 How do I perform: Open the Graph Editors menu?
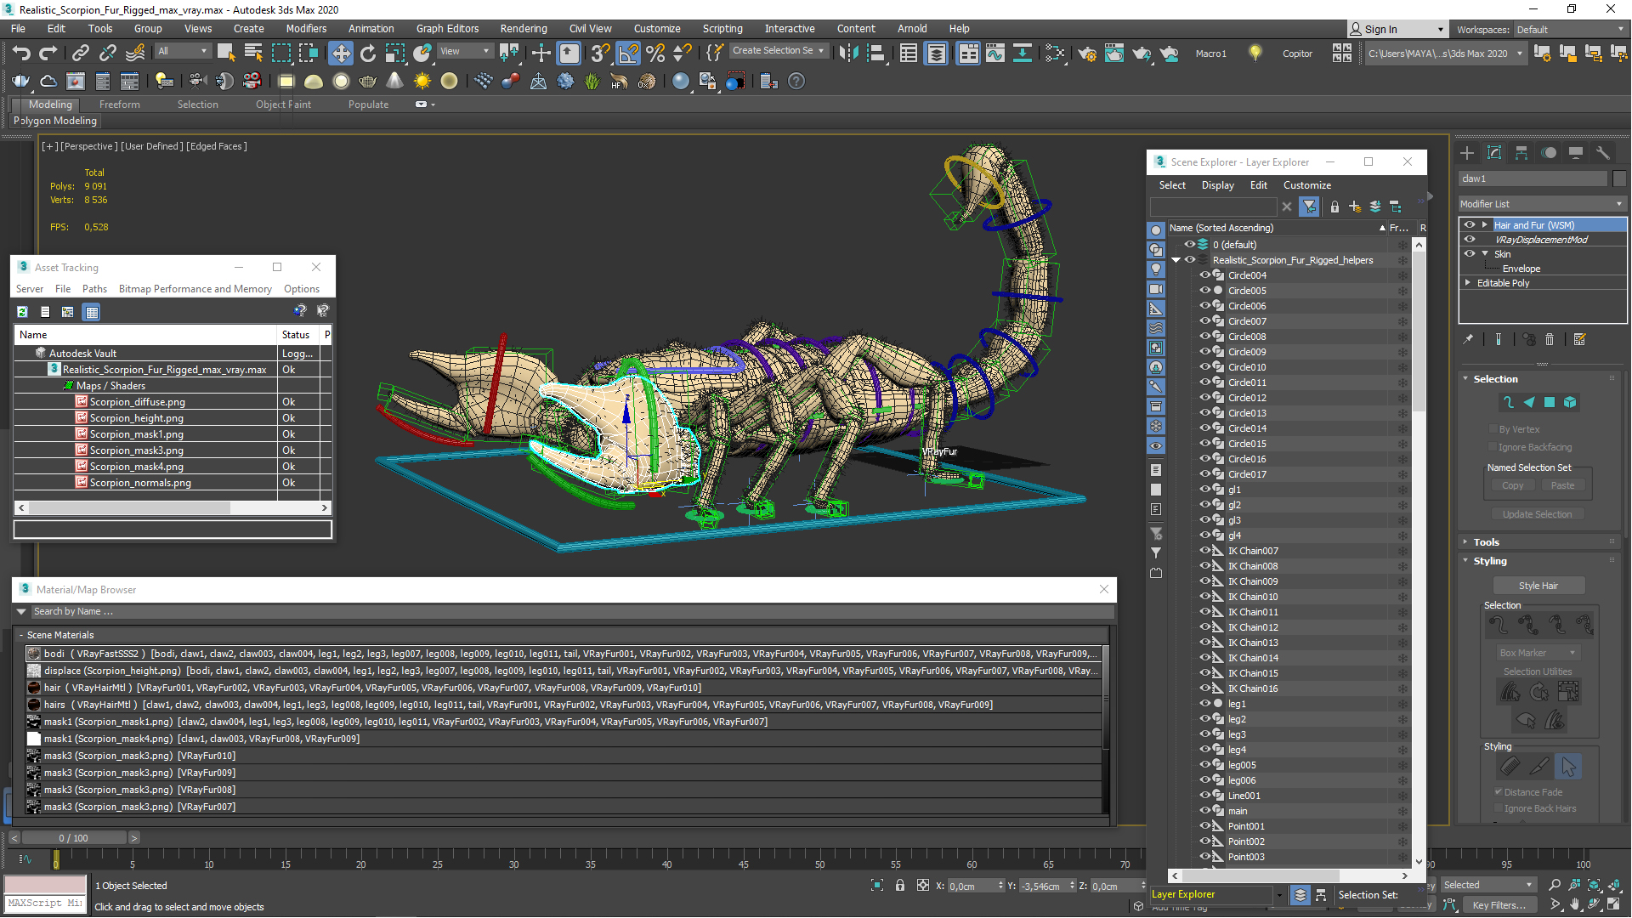point(448,29)
